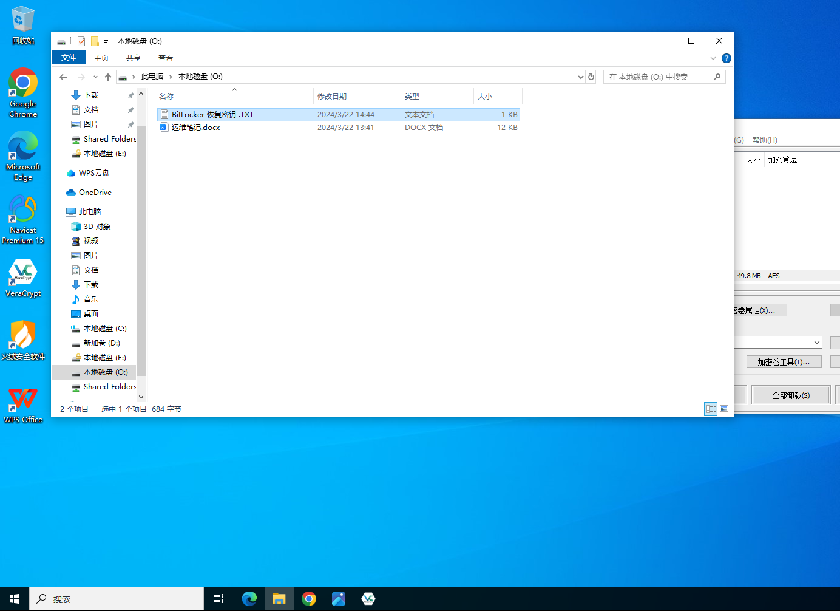Image resolution: width=840 pixels, height=611 pixels.
Task: Click 全部卸载(S) button in VeraCrypt
Action: point(791,395)
